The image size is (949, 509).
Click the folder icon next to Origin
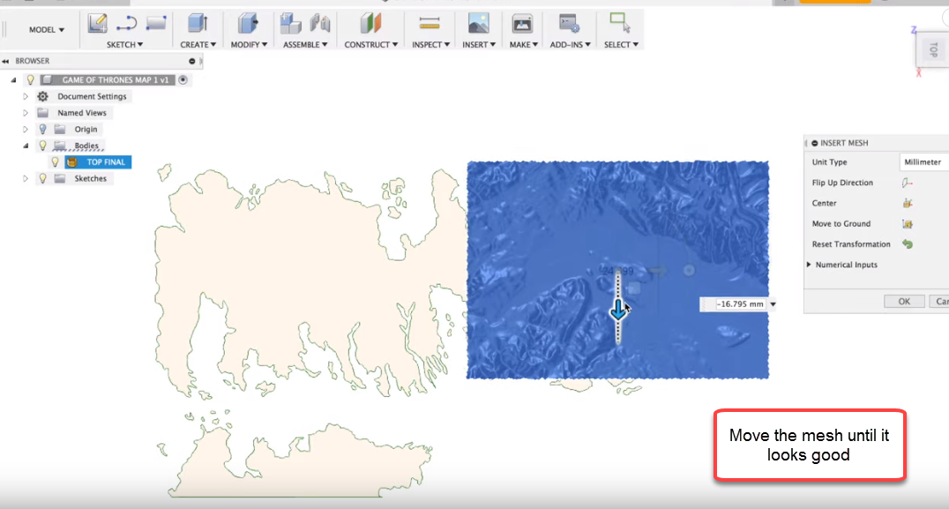(59, 129)
